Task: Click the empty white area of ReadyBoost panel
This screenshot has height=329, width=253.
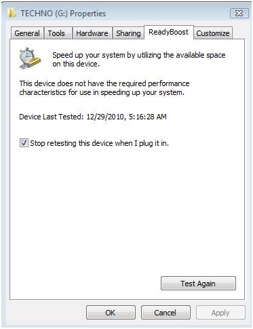Action: pyautogui.click(x=127, y=208)
